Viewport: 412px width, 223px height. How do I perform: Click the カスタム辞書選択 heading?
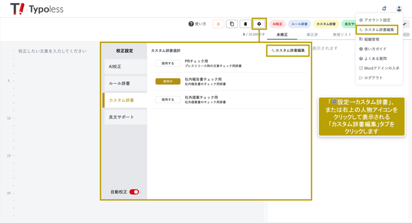[x=165, y=51]
